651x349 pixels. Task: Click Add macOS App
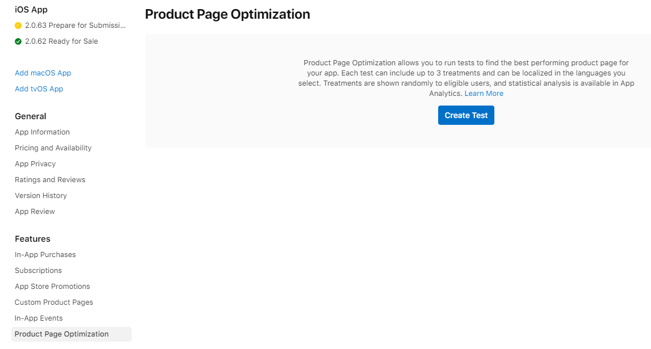pos(43,73)
